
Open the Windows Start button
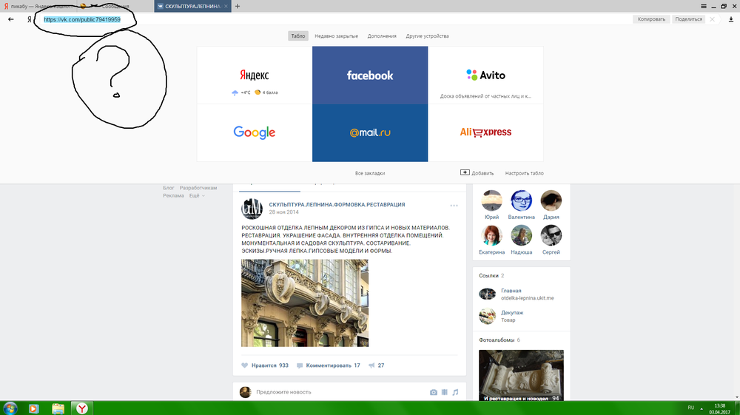coord(10,408)
